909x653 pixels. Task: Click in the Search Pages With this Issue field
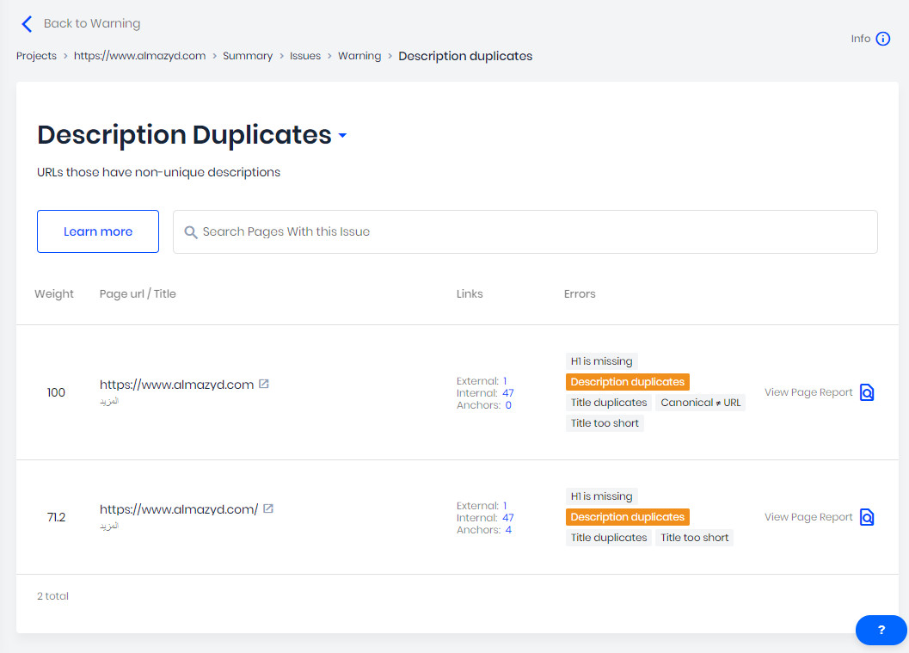click(x=525, y=232)
